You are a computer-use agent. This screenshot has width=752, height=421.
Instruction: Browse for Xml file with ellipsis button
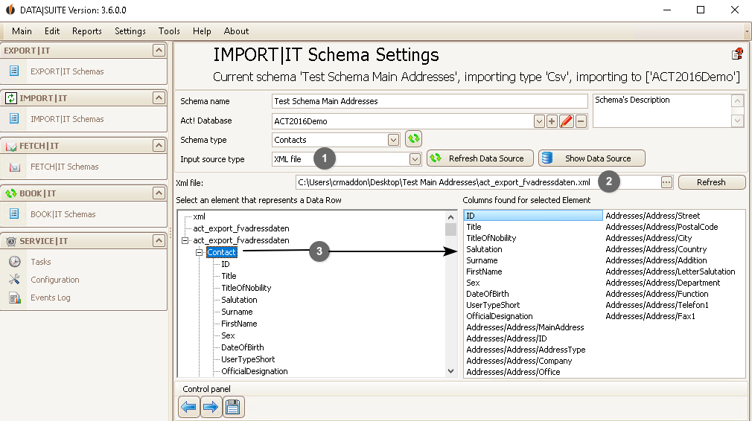[666, 182]
